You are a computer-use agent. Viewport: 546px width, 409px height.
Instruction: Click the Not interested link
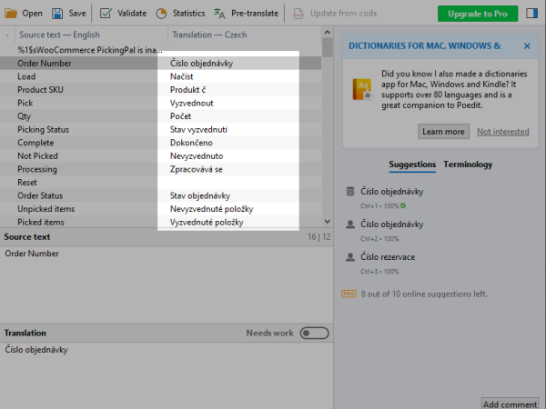point(502,132)
